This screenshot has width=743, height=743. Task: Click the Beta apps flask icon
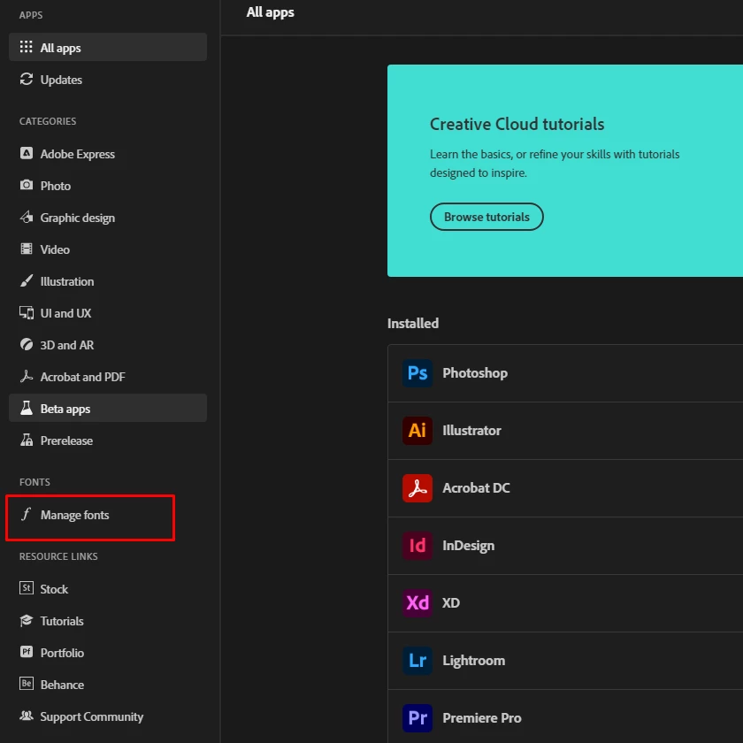click(x=27, y=408)
